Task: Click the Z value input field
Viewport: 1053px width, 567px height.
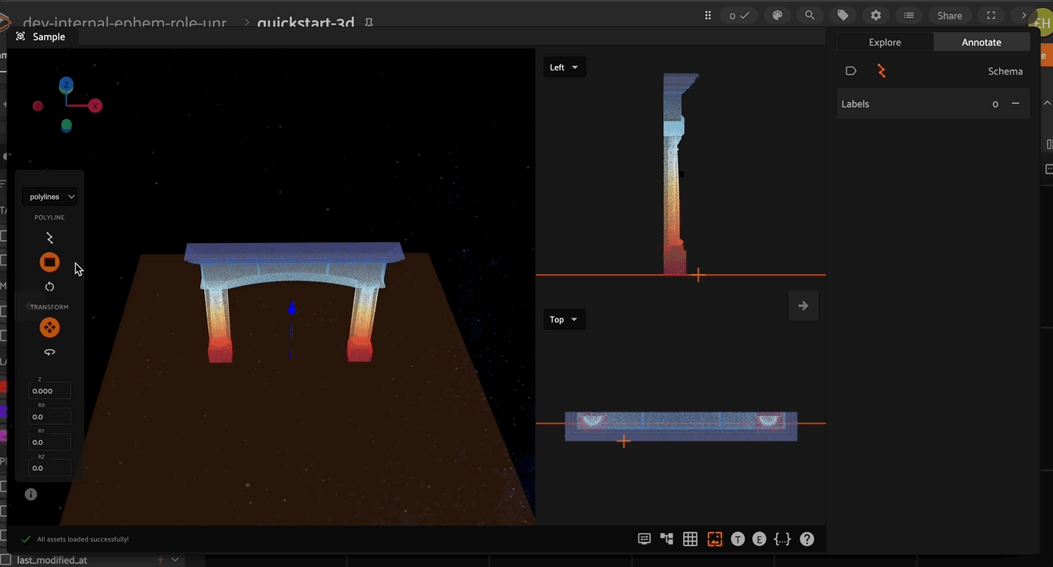Action: click(49, 391)
